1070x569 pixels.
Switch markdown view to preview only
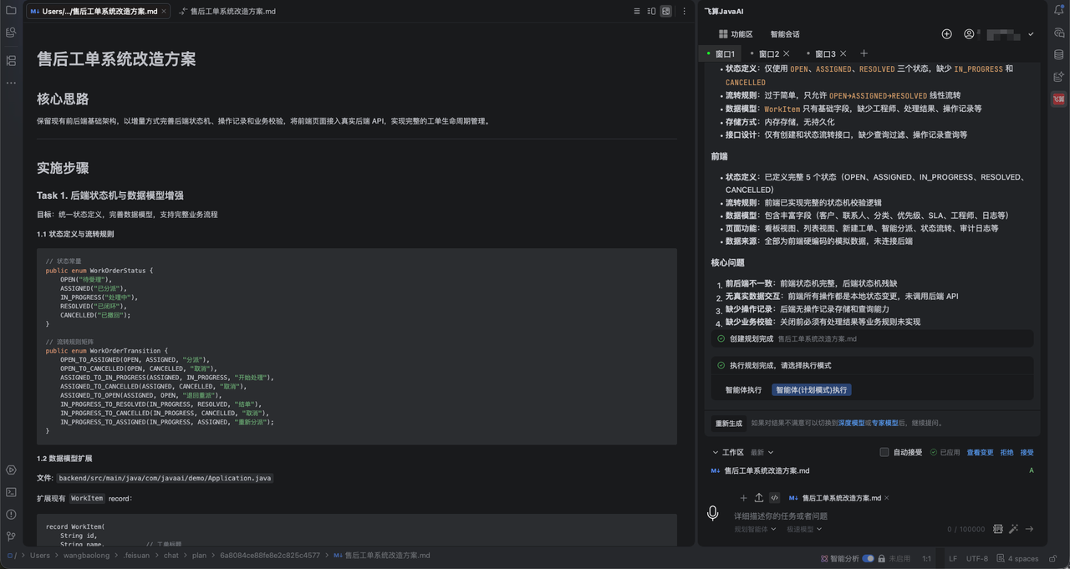[665, 11]
